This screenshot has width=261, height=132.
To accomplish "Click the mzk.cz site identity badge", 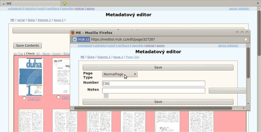I will tap(81, 39).
